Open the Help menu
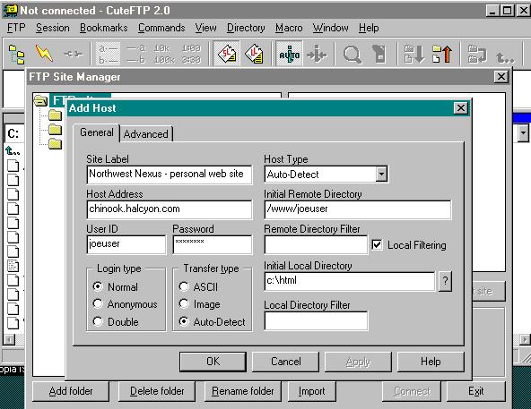The width and height of the screenshot is (531, 409). 369,28
